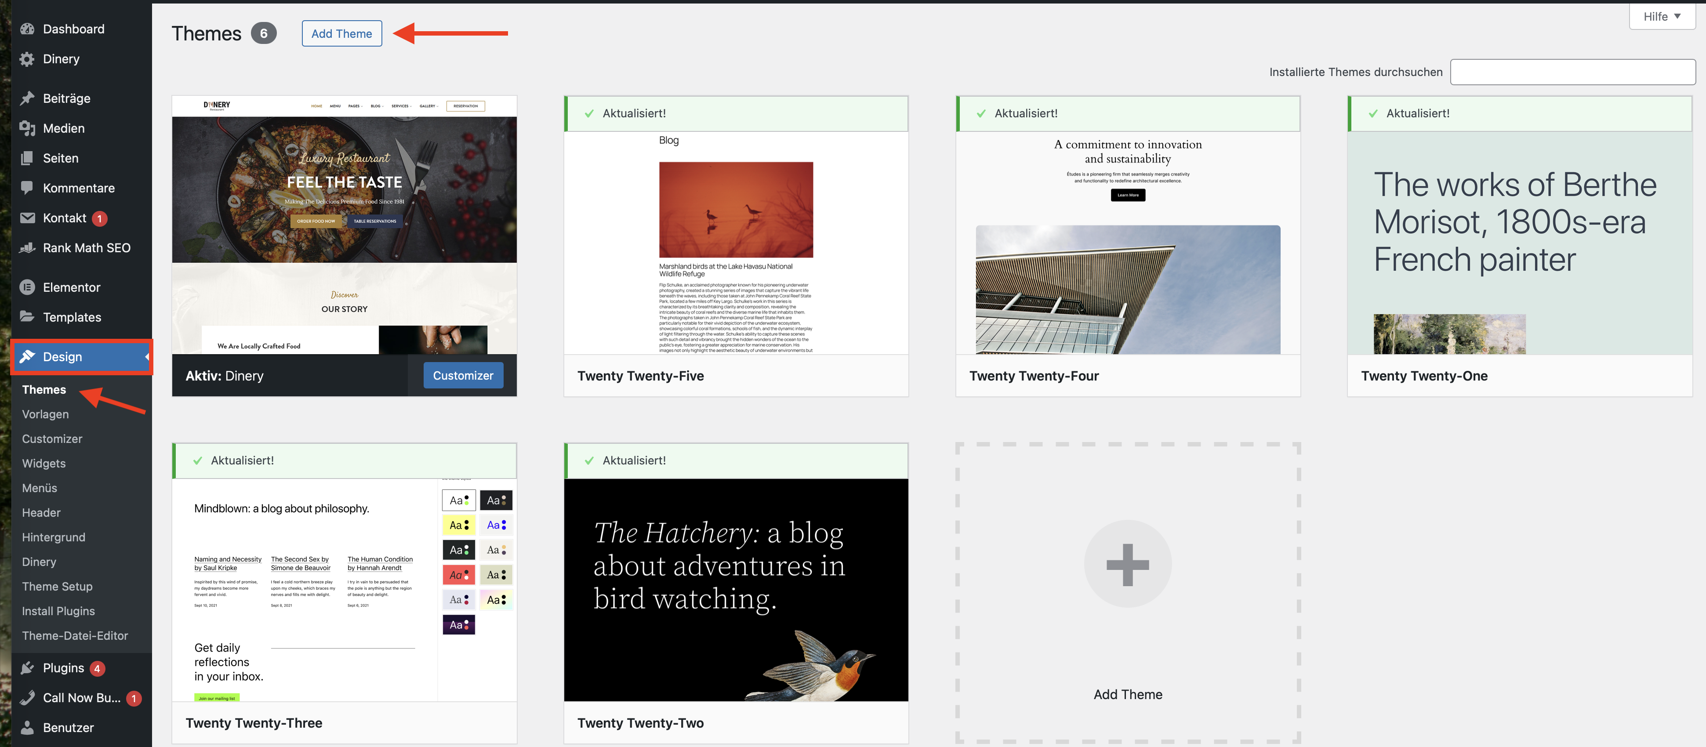Click the Aktiv: Dinery label
Viewport: 1706px width, 747px height.
point(225,376)
